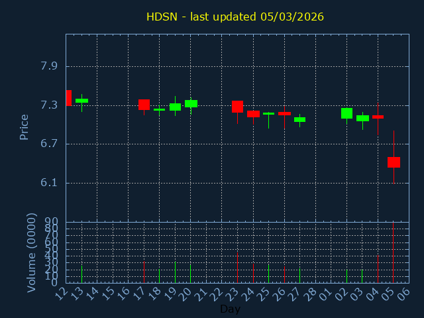This screenshot has width=424, height=318.
Task: Click the day axis tick label 14
Action: (x=93, y=294)
